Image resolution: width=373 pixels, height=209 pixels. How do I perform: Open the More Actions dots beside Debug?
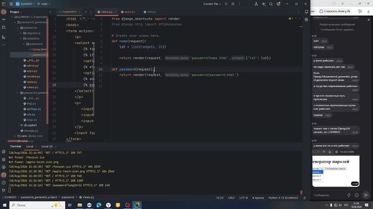coord(240,4)
